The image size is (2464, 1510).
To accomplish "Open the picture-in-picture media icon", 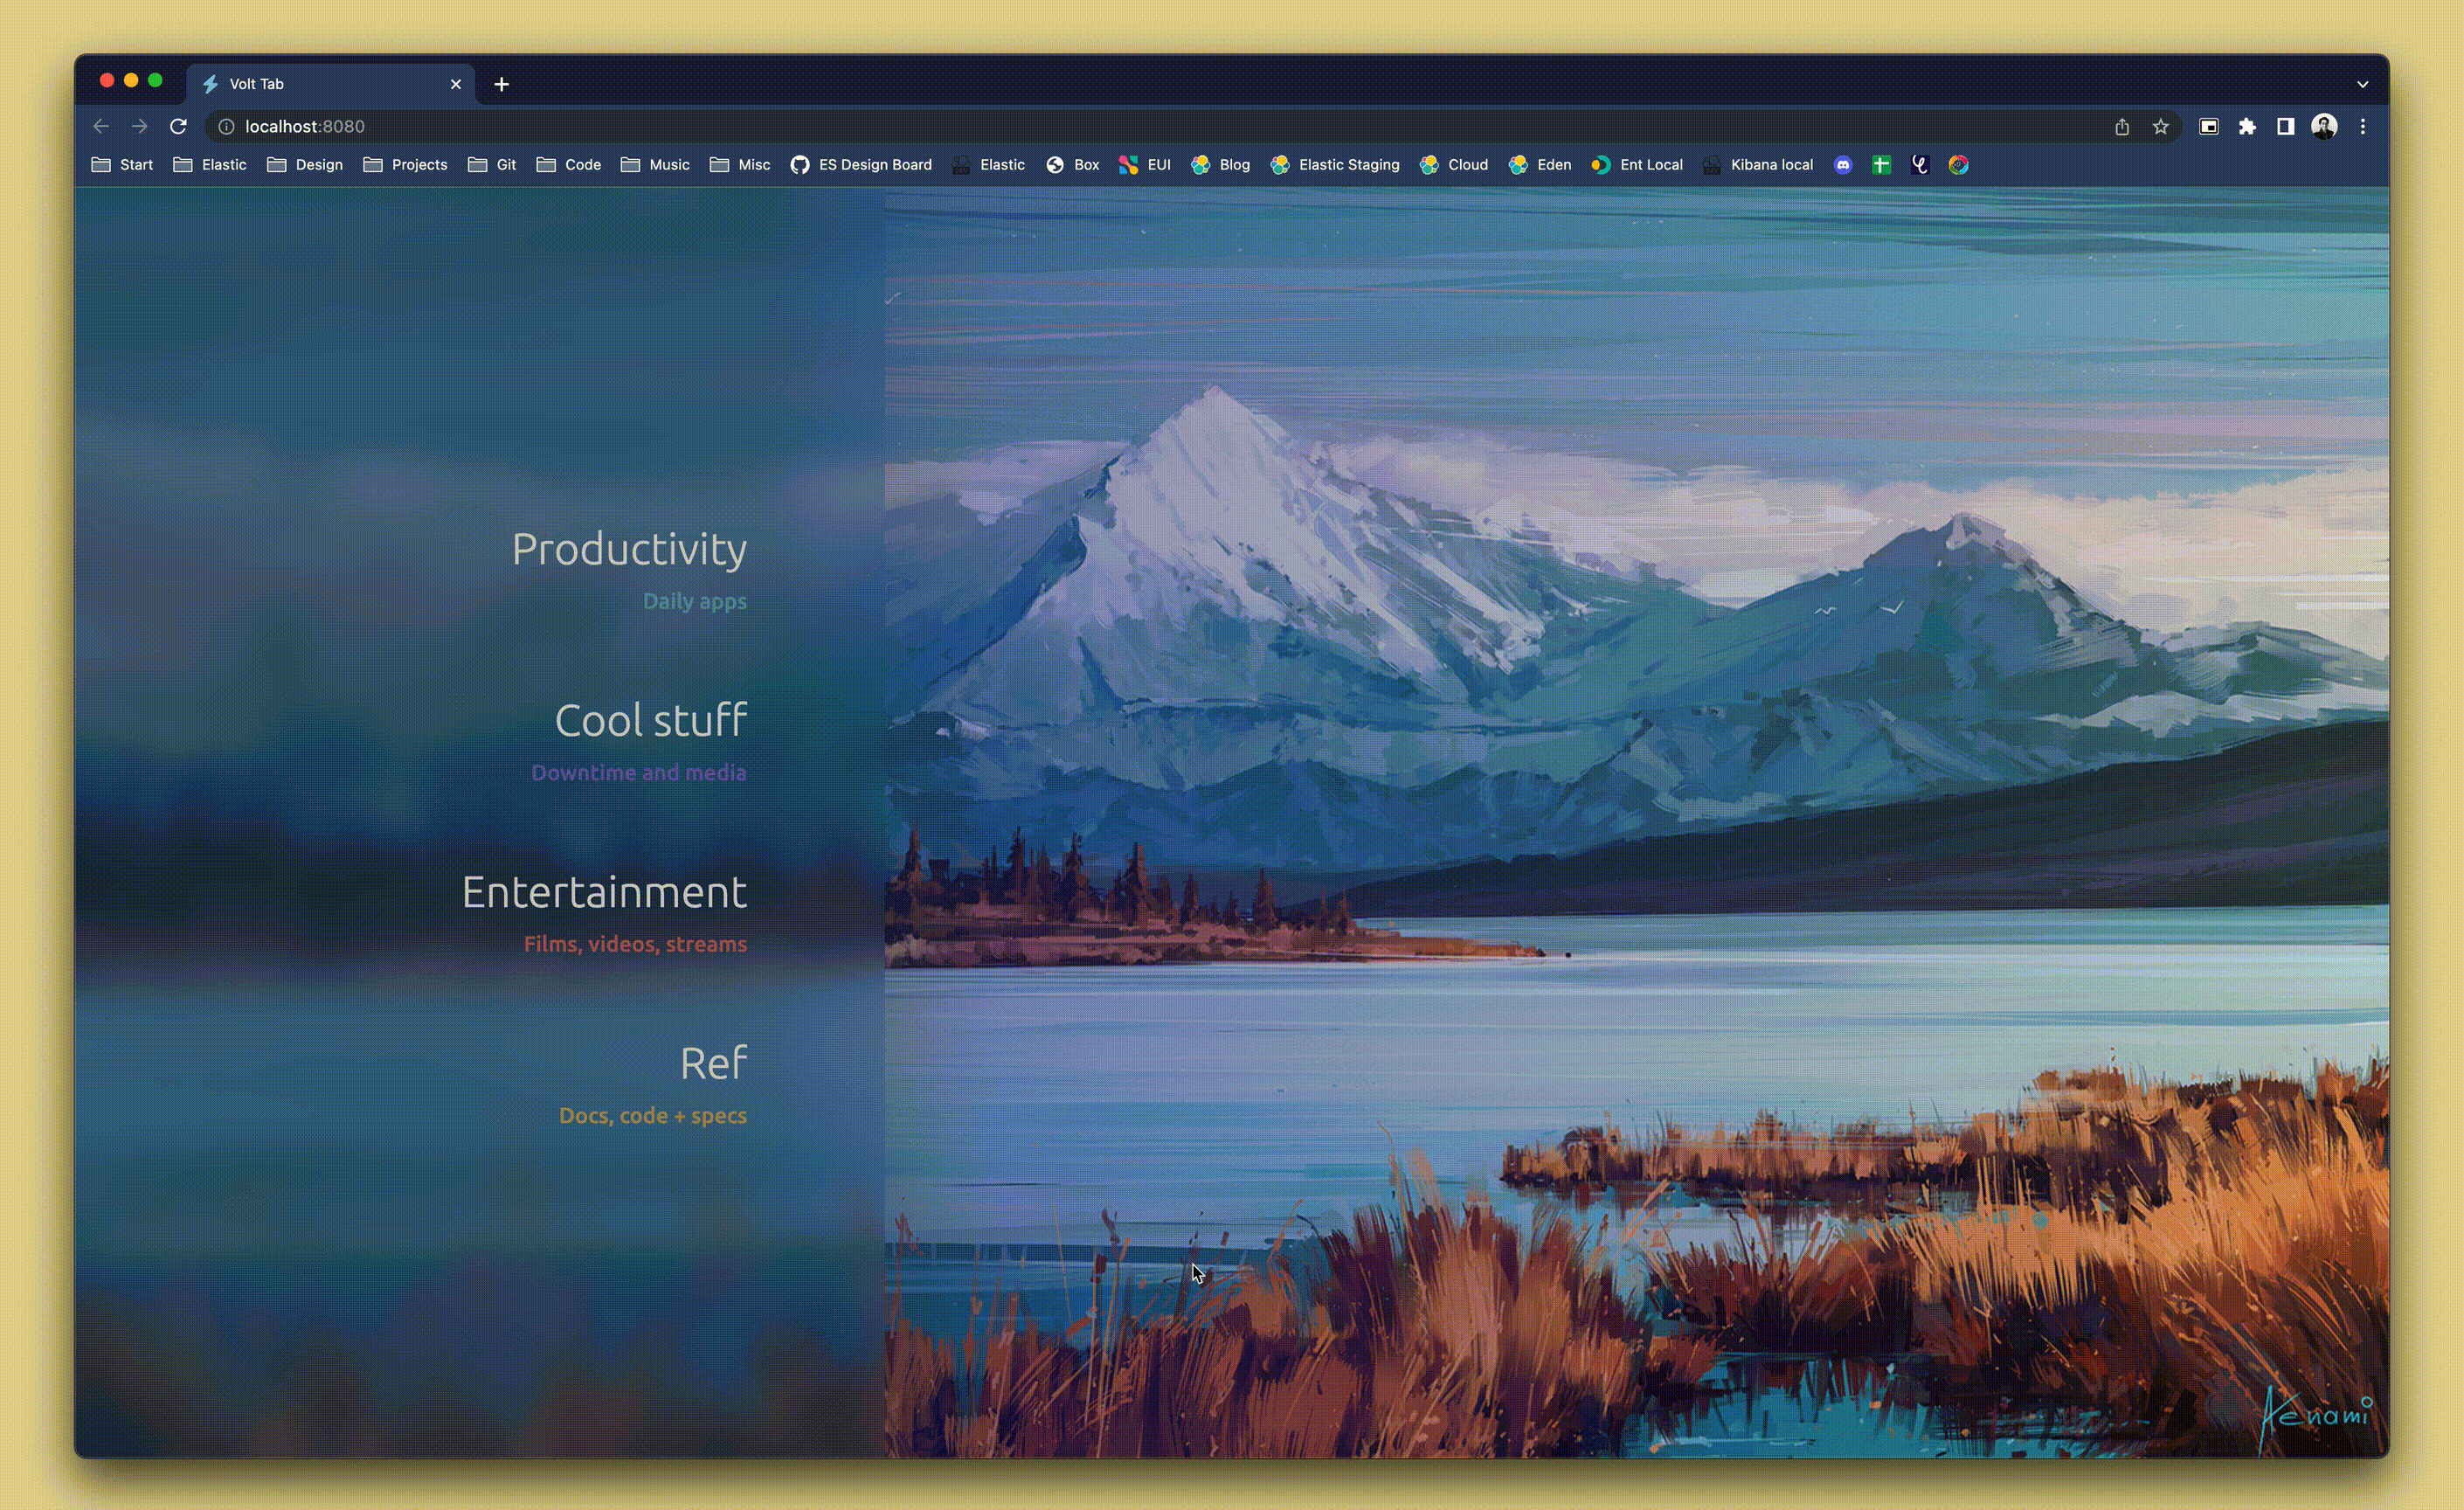I will (2209, 126).
